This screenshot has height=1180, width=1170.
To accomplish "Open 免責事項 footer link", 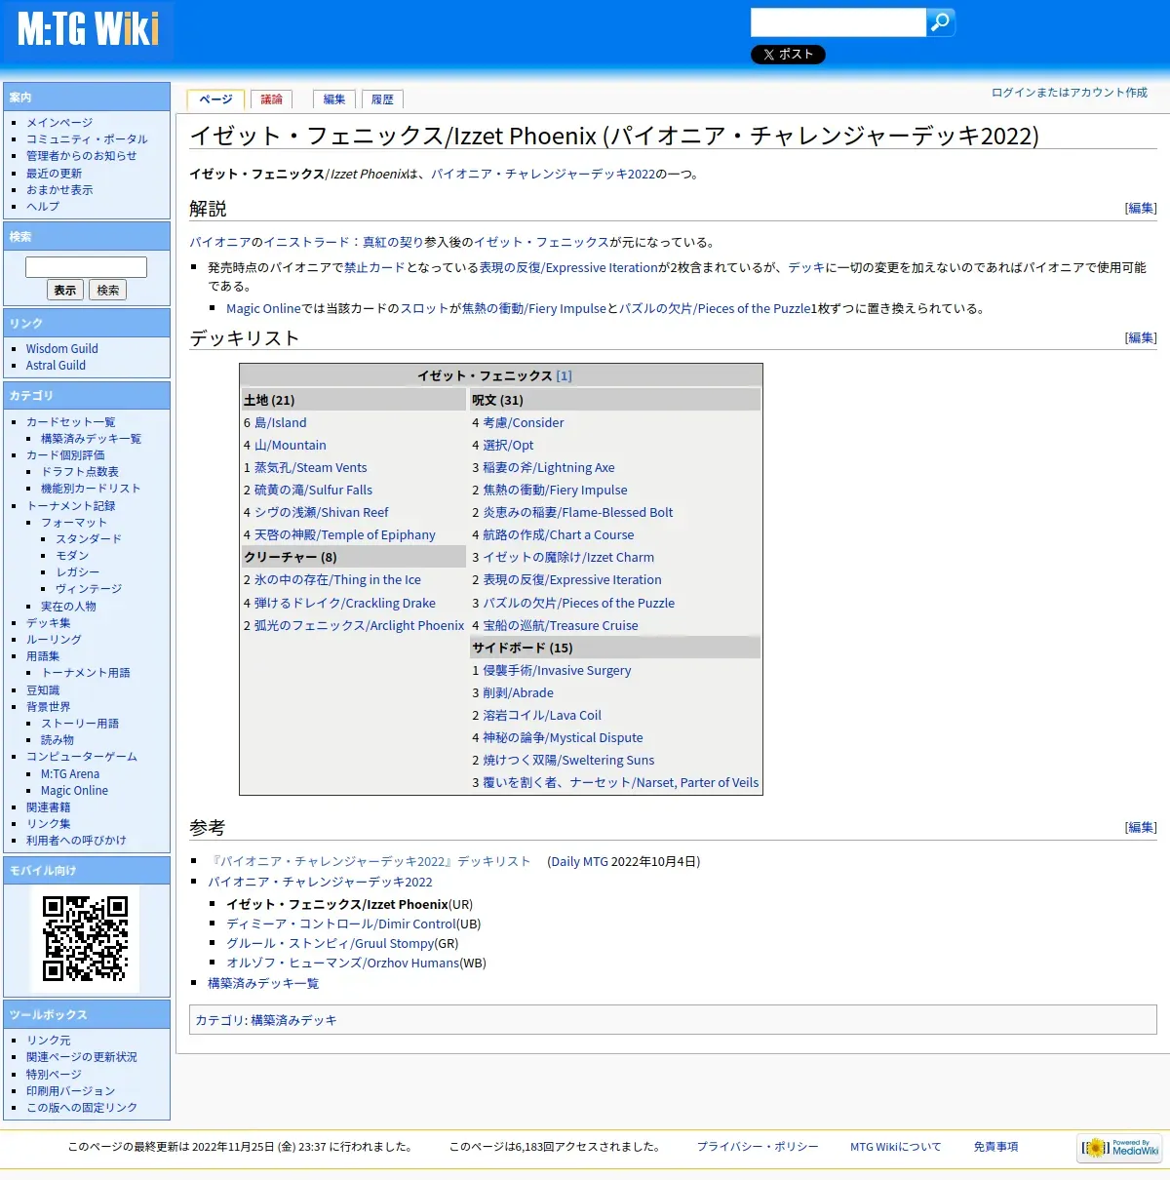I will tap(995, 1147).
